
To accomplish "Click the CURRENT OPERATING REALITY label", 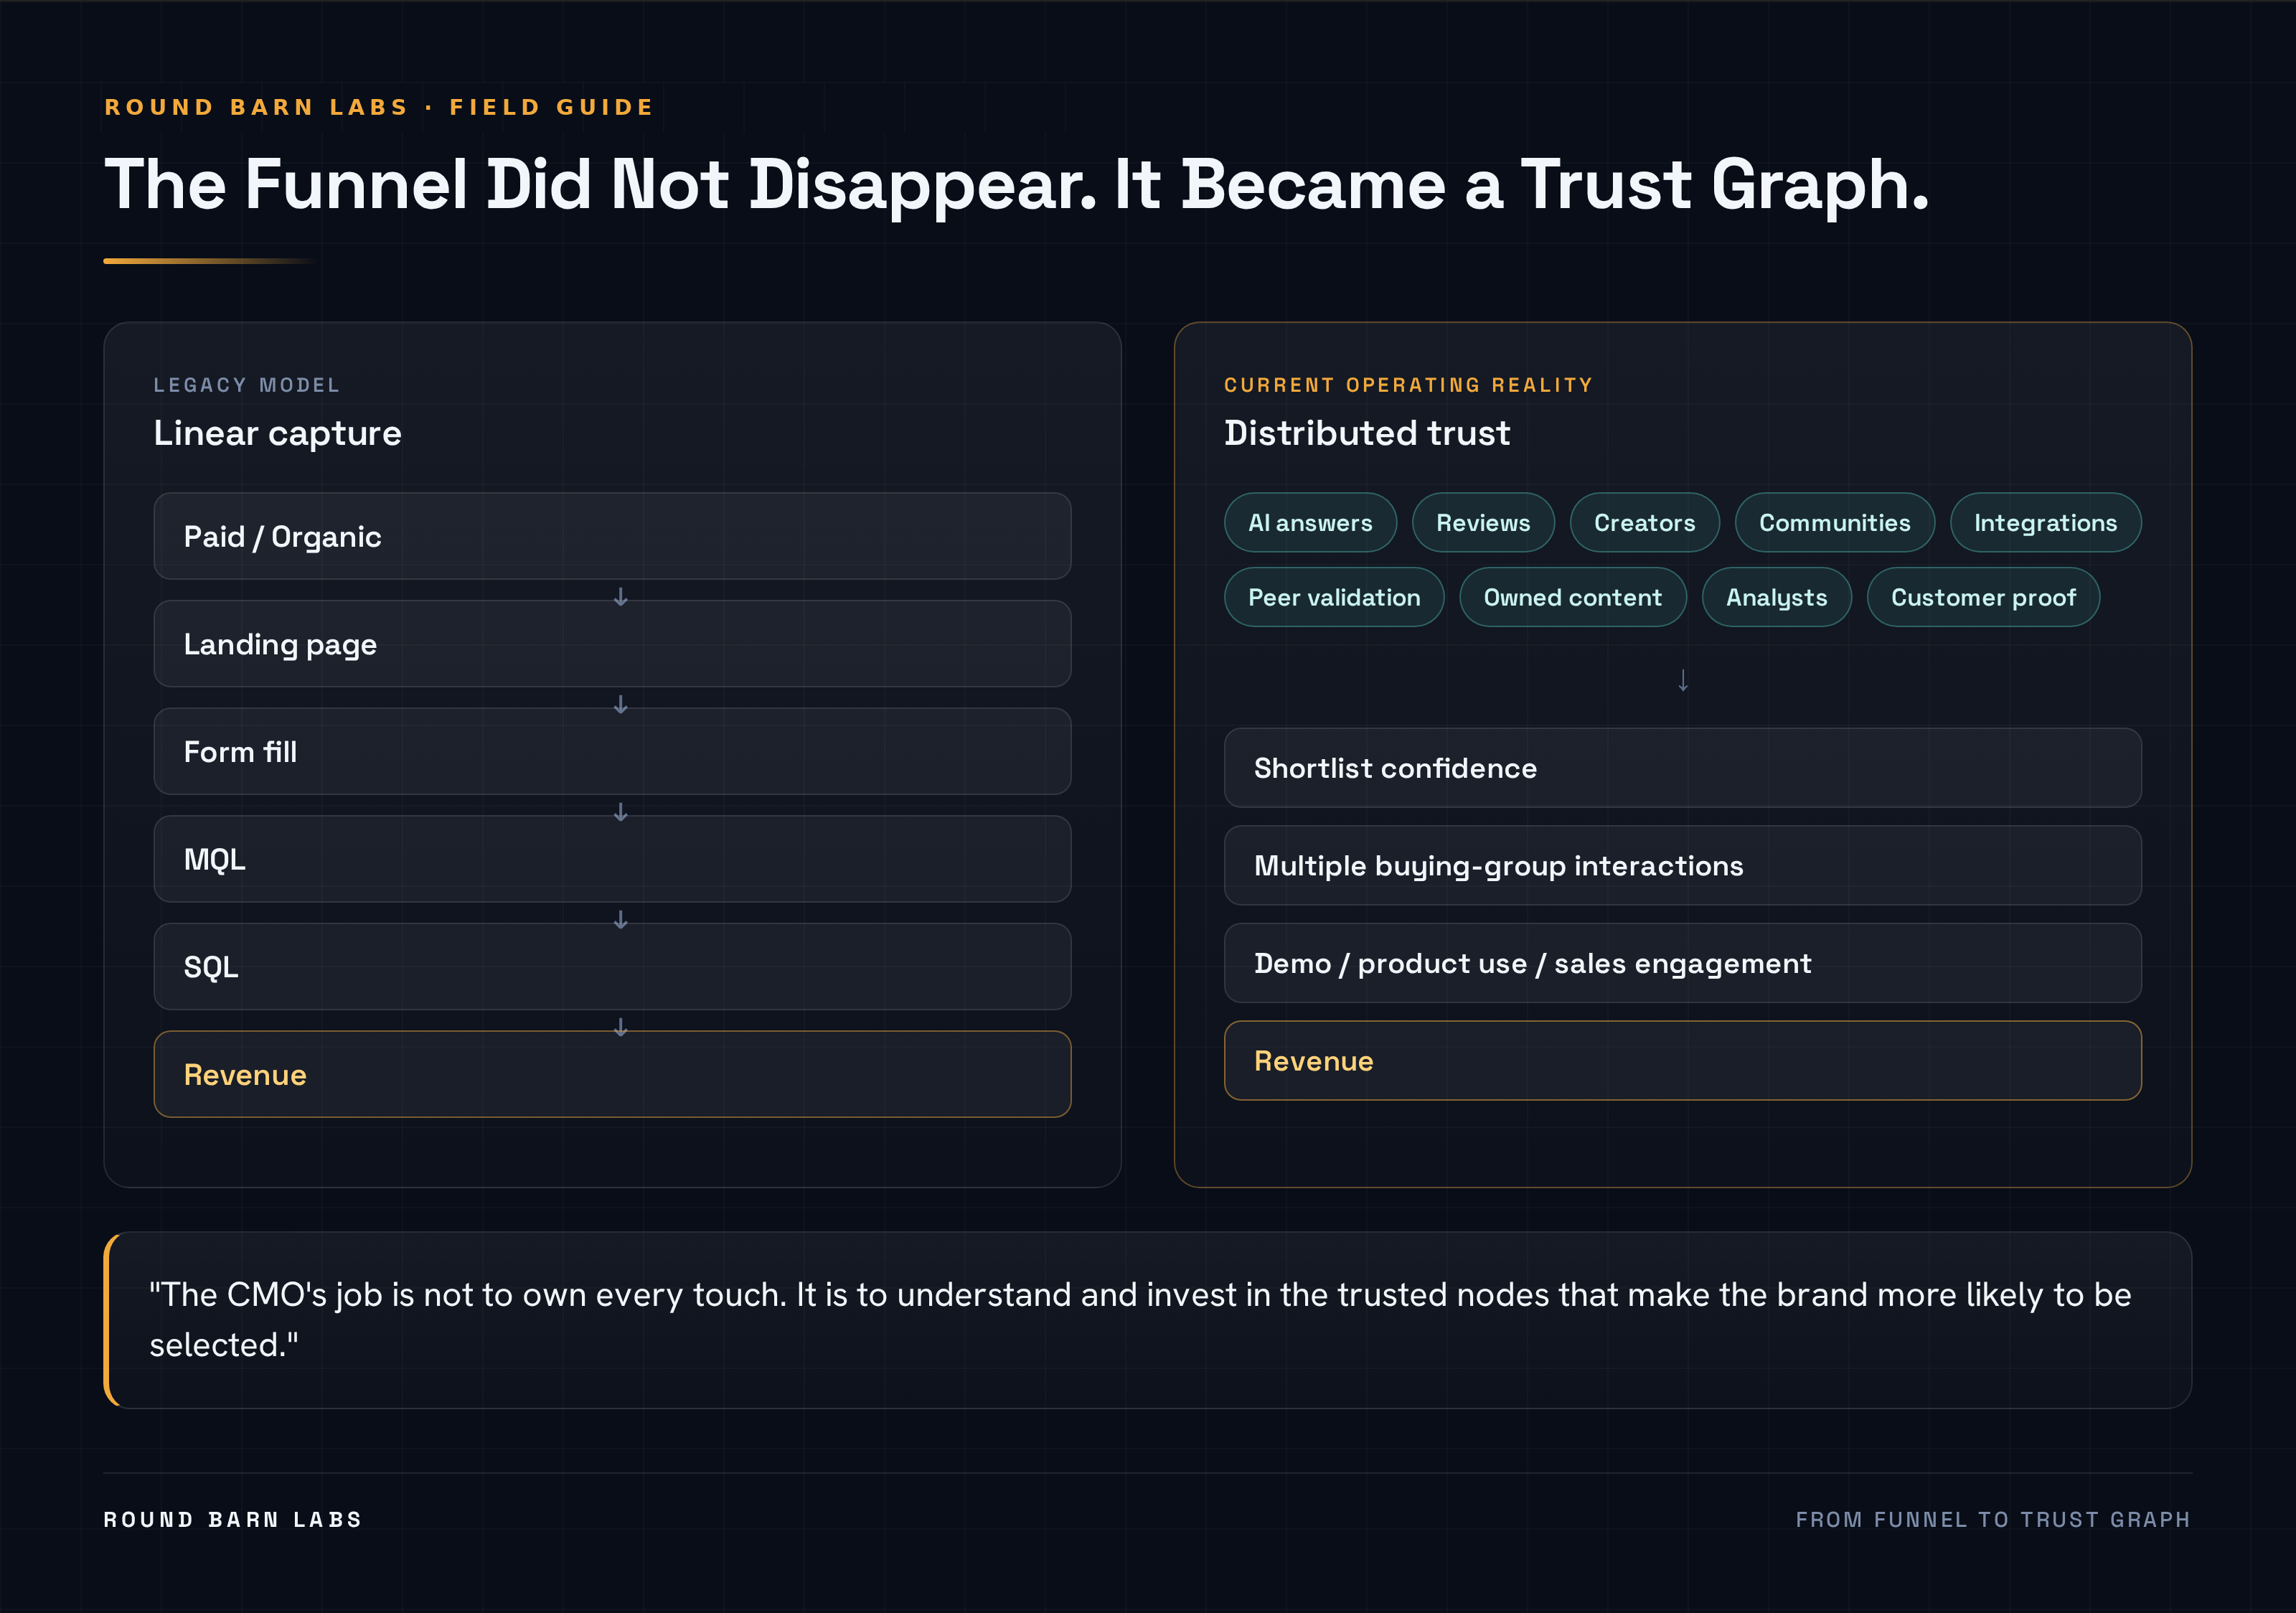I will click(x=1408, y=385).
